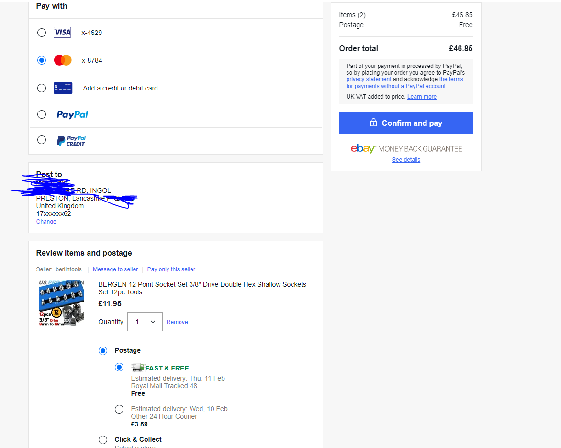Open the Message to seller link
Image resolution: width=561 pixels, height=448 pixels.
pyautogui.click(x=115, y=269)
